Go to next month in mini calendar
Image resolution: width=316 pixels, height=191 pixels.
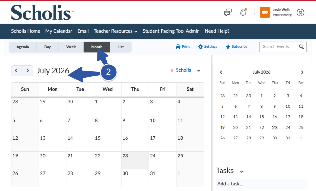tap(302, 72)
